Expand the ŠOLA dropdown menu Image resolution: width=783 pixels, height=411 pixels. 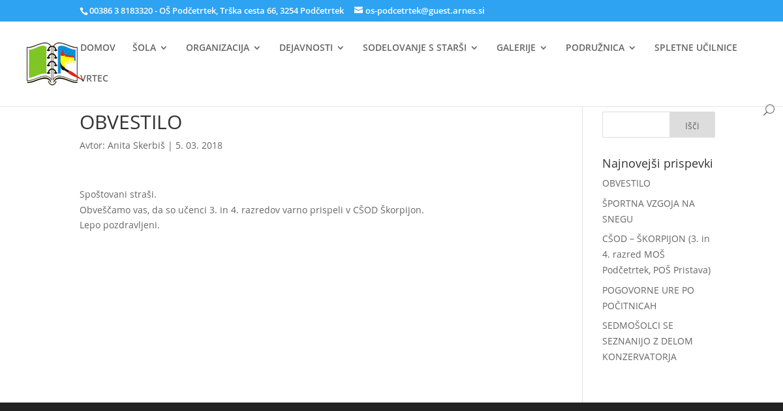(x=149, y=48)
